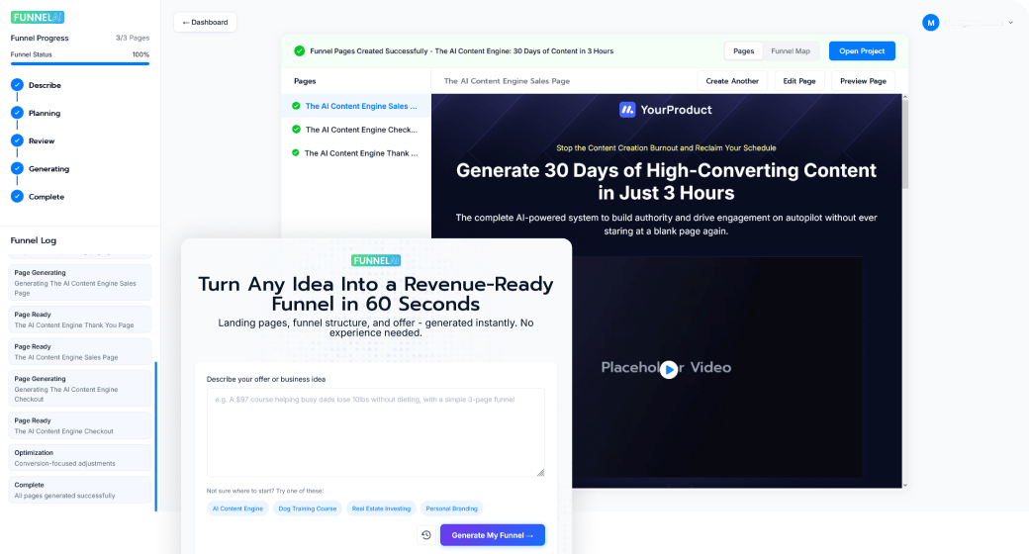This screenshot has width=1029, height=554.
Task: Click the Generate My Funnel button
Action: click(x=492, y=535)
